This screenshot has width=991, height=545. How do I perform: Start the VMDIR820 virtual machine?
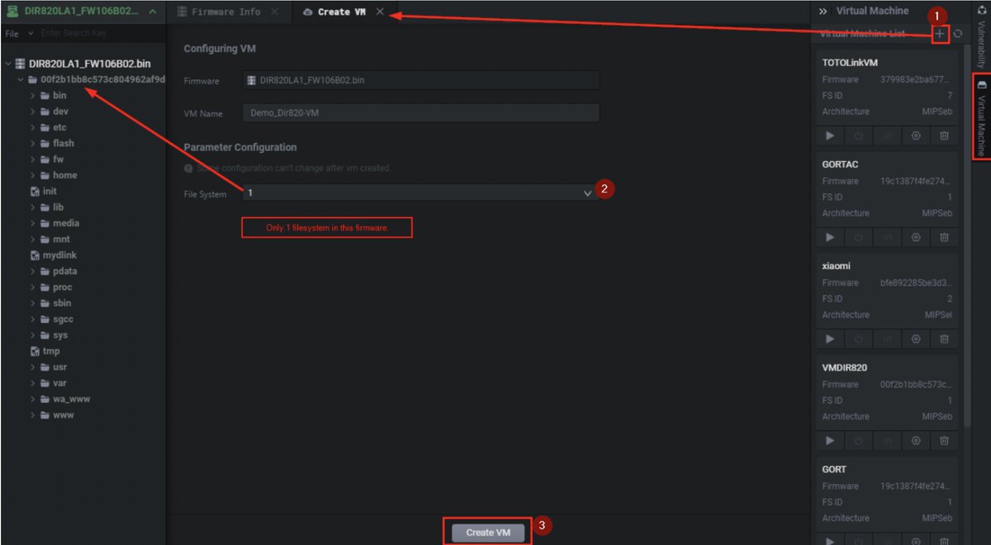830,440
